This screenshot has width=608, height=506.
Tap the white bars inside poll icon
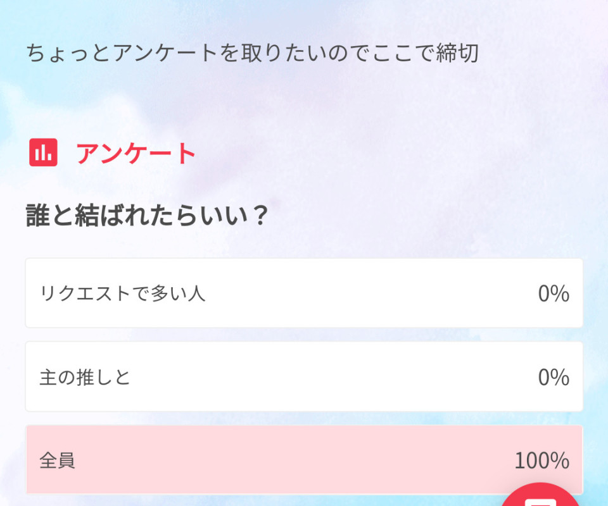click(x=44, y=153)
